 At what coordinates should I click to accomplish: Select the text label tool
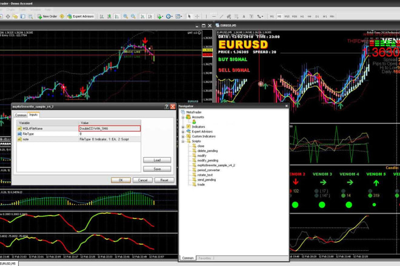[252, 16]
